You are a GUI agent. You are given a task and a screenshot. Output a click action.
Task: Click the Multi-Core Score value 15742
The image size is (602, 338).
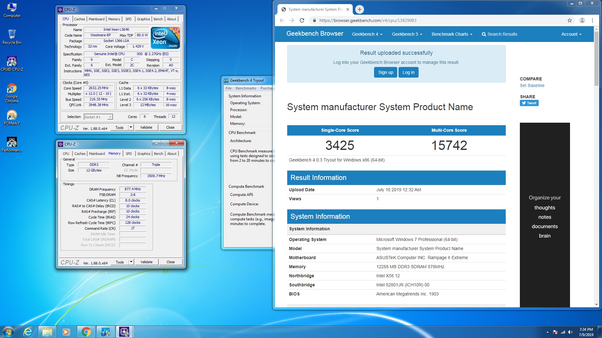[449, 145]
